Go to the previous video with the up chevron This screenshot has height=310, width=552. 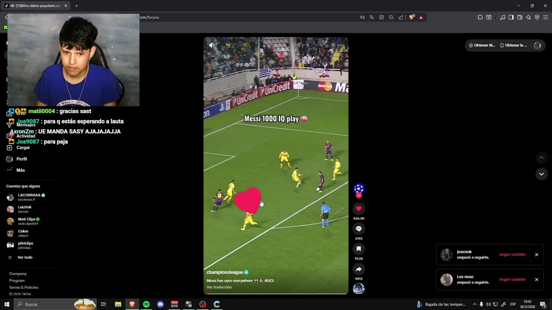point(541,158)
